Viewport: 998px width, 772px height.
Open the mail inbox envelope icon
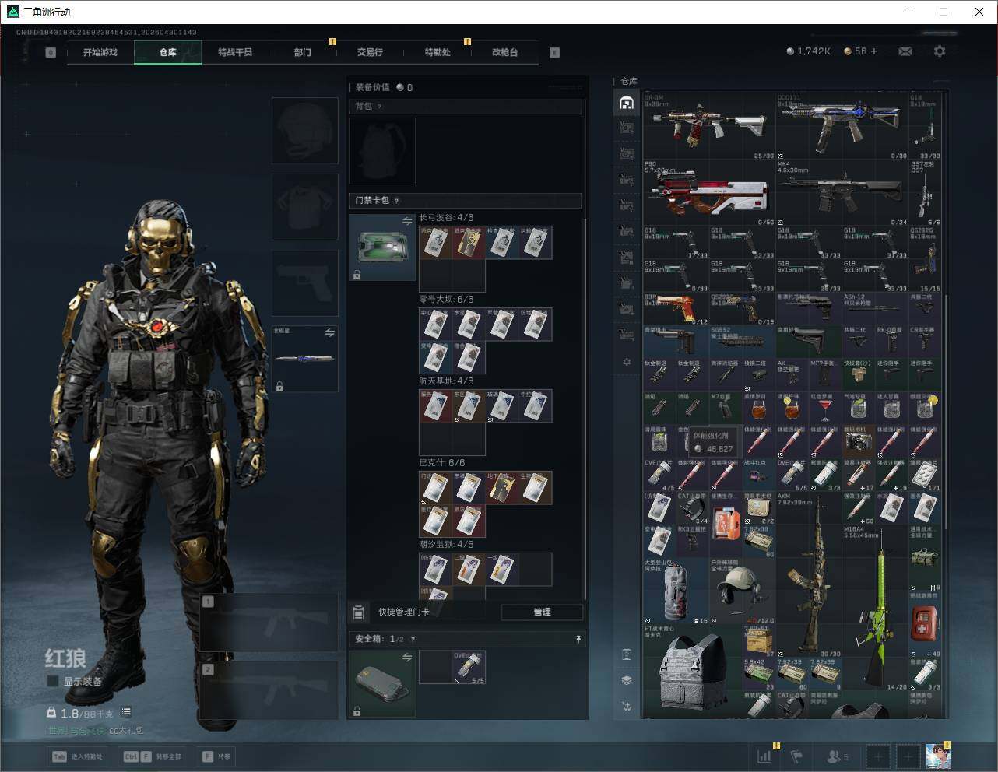coord(905,51)
